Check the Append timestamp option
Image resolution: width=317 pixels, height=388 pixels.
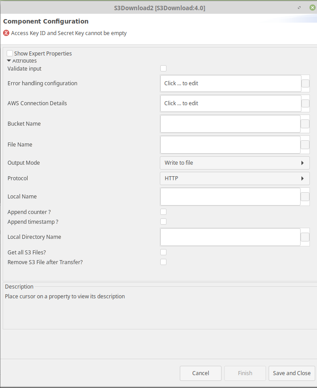click(163, 222)
